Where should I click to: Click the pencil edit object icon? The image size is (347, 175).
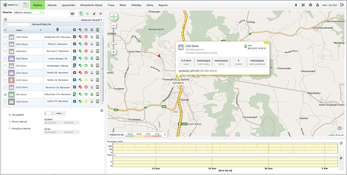pos(94,14)
